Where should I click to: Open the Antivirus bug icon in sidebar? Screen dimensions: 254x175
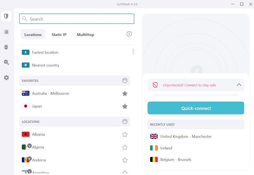coord(6,47)
